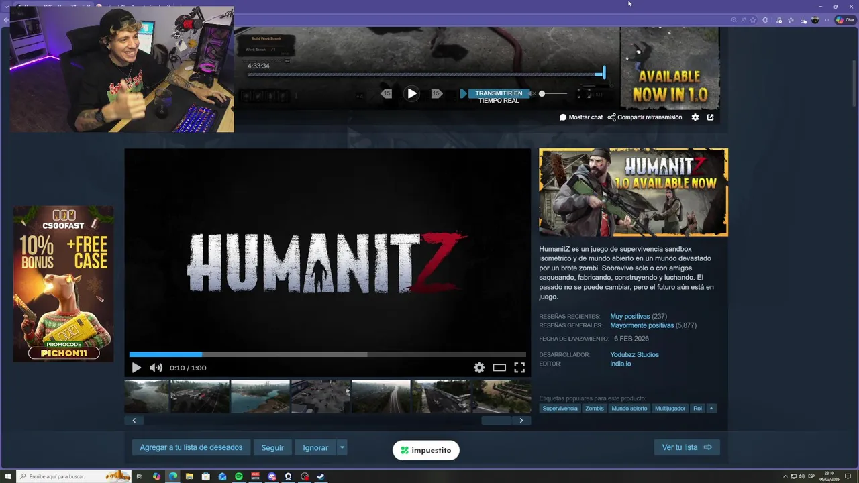Open Spotify from the taskbar

click(239, 476)
